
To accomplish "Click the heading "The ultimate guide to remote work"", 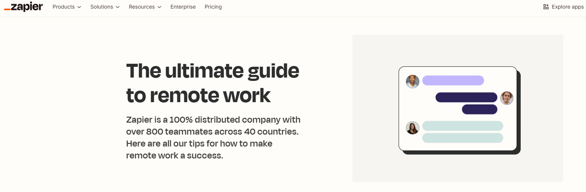I will tap(213, 83).
